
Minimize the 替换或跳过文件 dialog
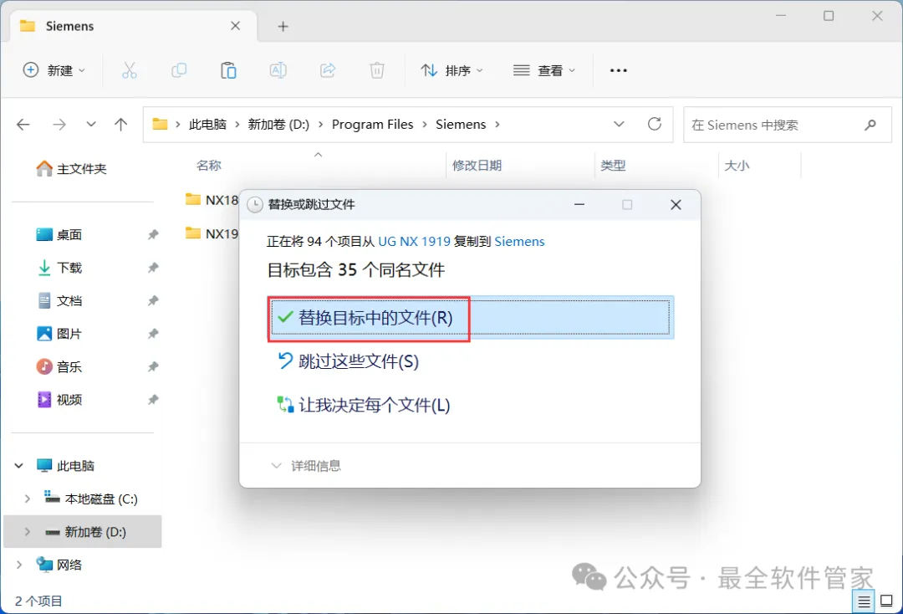579,205
